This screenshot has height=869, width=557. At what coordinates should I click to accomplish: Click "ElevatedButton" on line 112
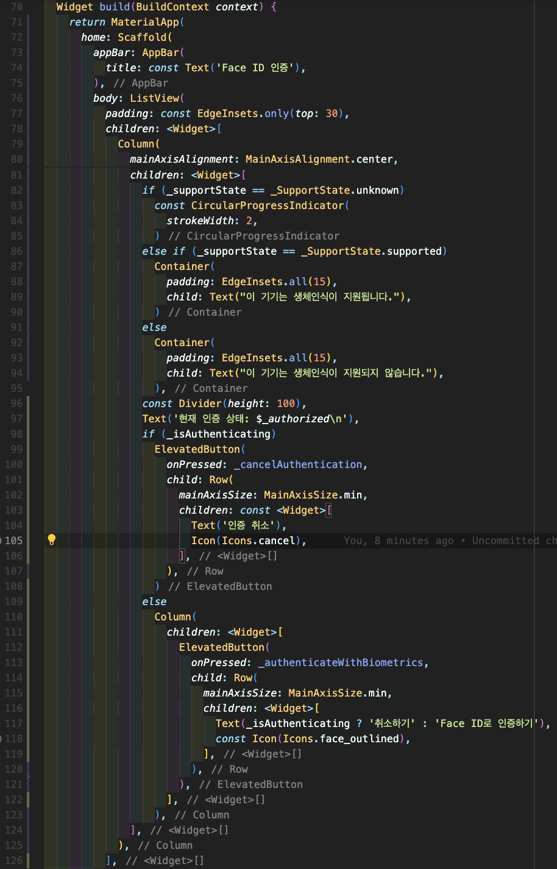222,647
